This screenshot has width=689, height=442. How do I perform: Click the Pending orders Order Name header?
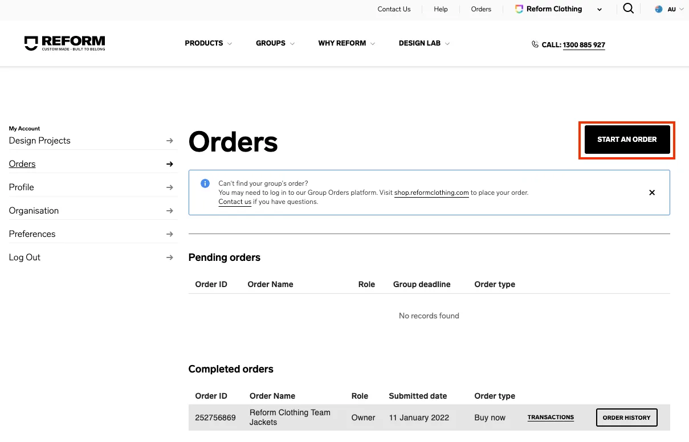click(x=270, y=284)
